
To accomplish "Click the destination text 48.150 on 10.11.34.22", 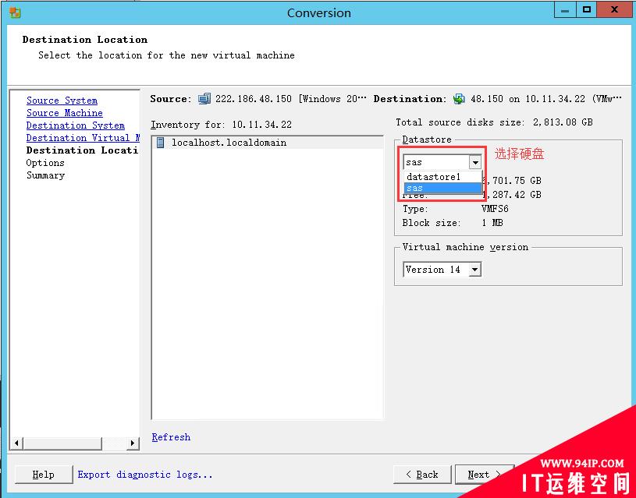I will click(x=528, y=99).
